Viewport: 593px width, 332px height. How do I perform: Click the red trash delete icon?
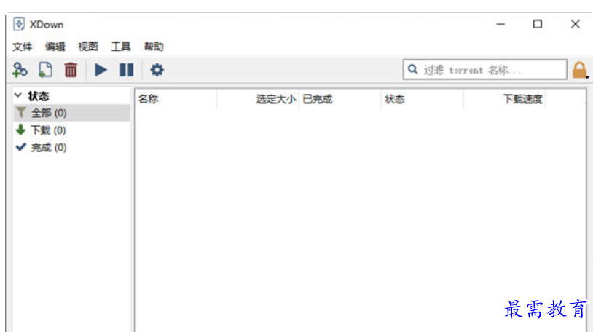(71, 70)
